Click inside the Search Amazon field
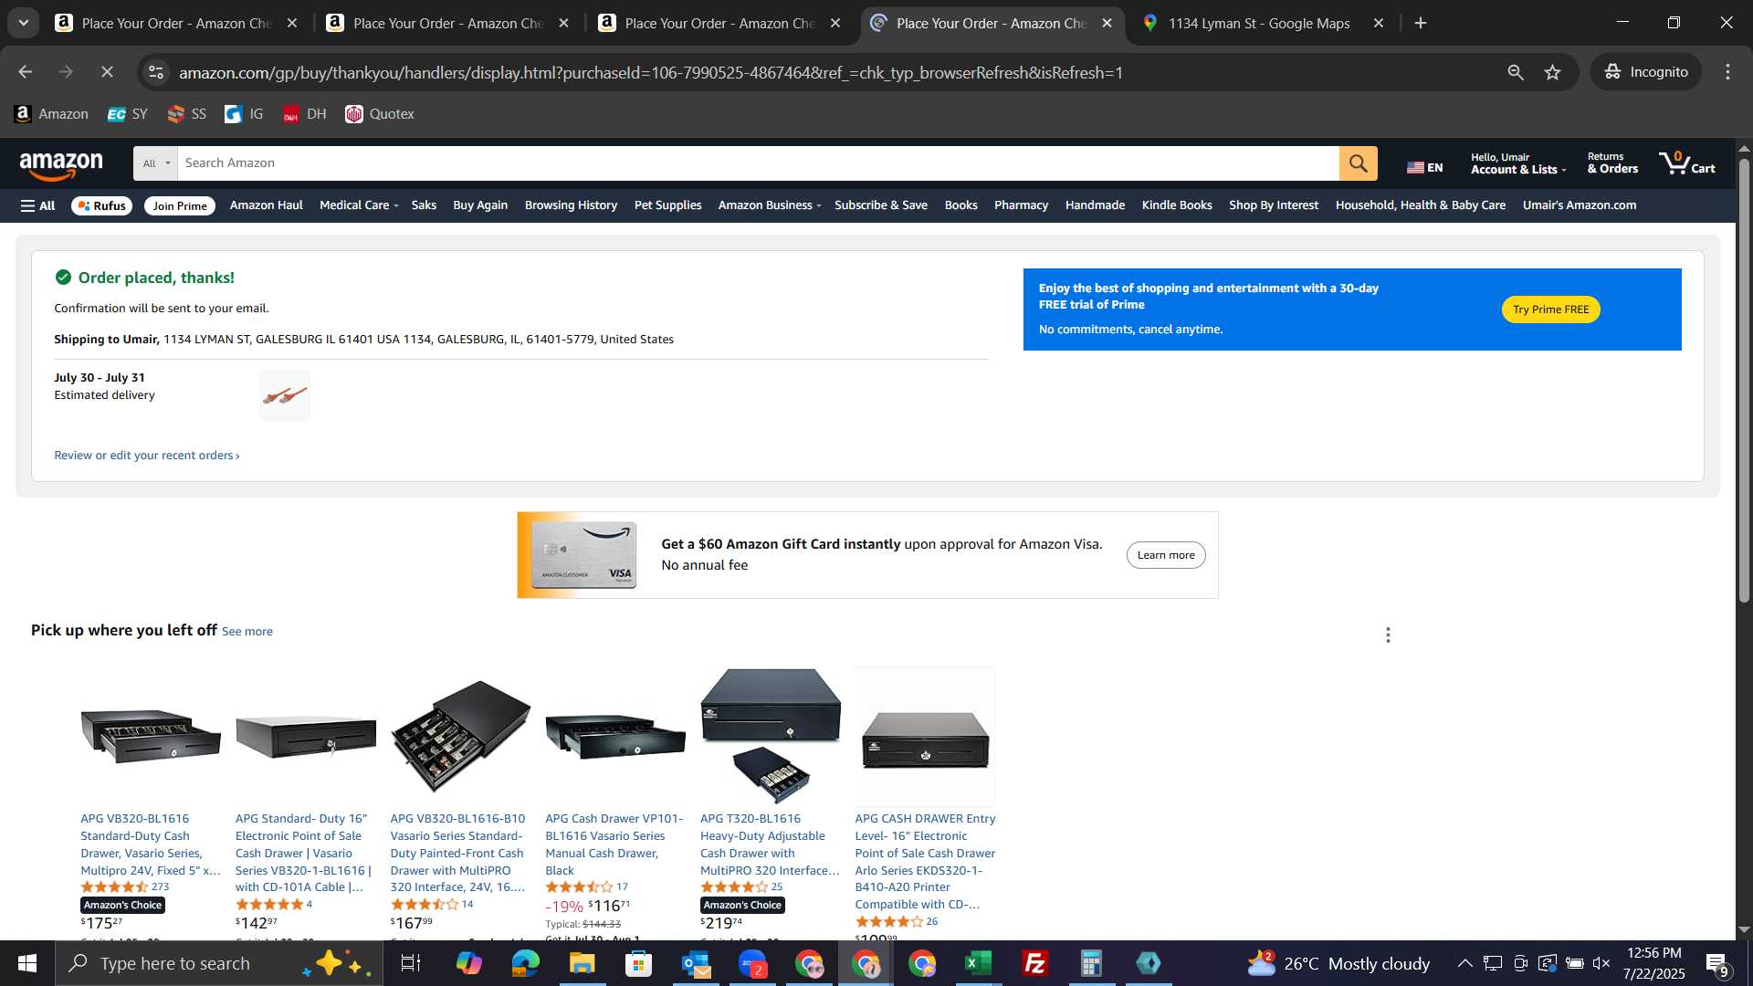1753x986 pixels. pos(758,163)
